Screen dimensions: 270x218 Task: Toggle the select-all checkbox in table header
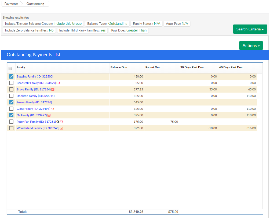[x=10, y=68]
